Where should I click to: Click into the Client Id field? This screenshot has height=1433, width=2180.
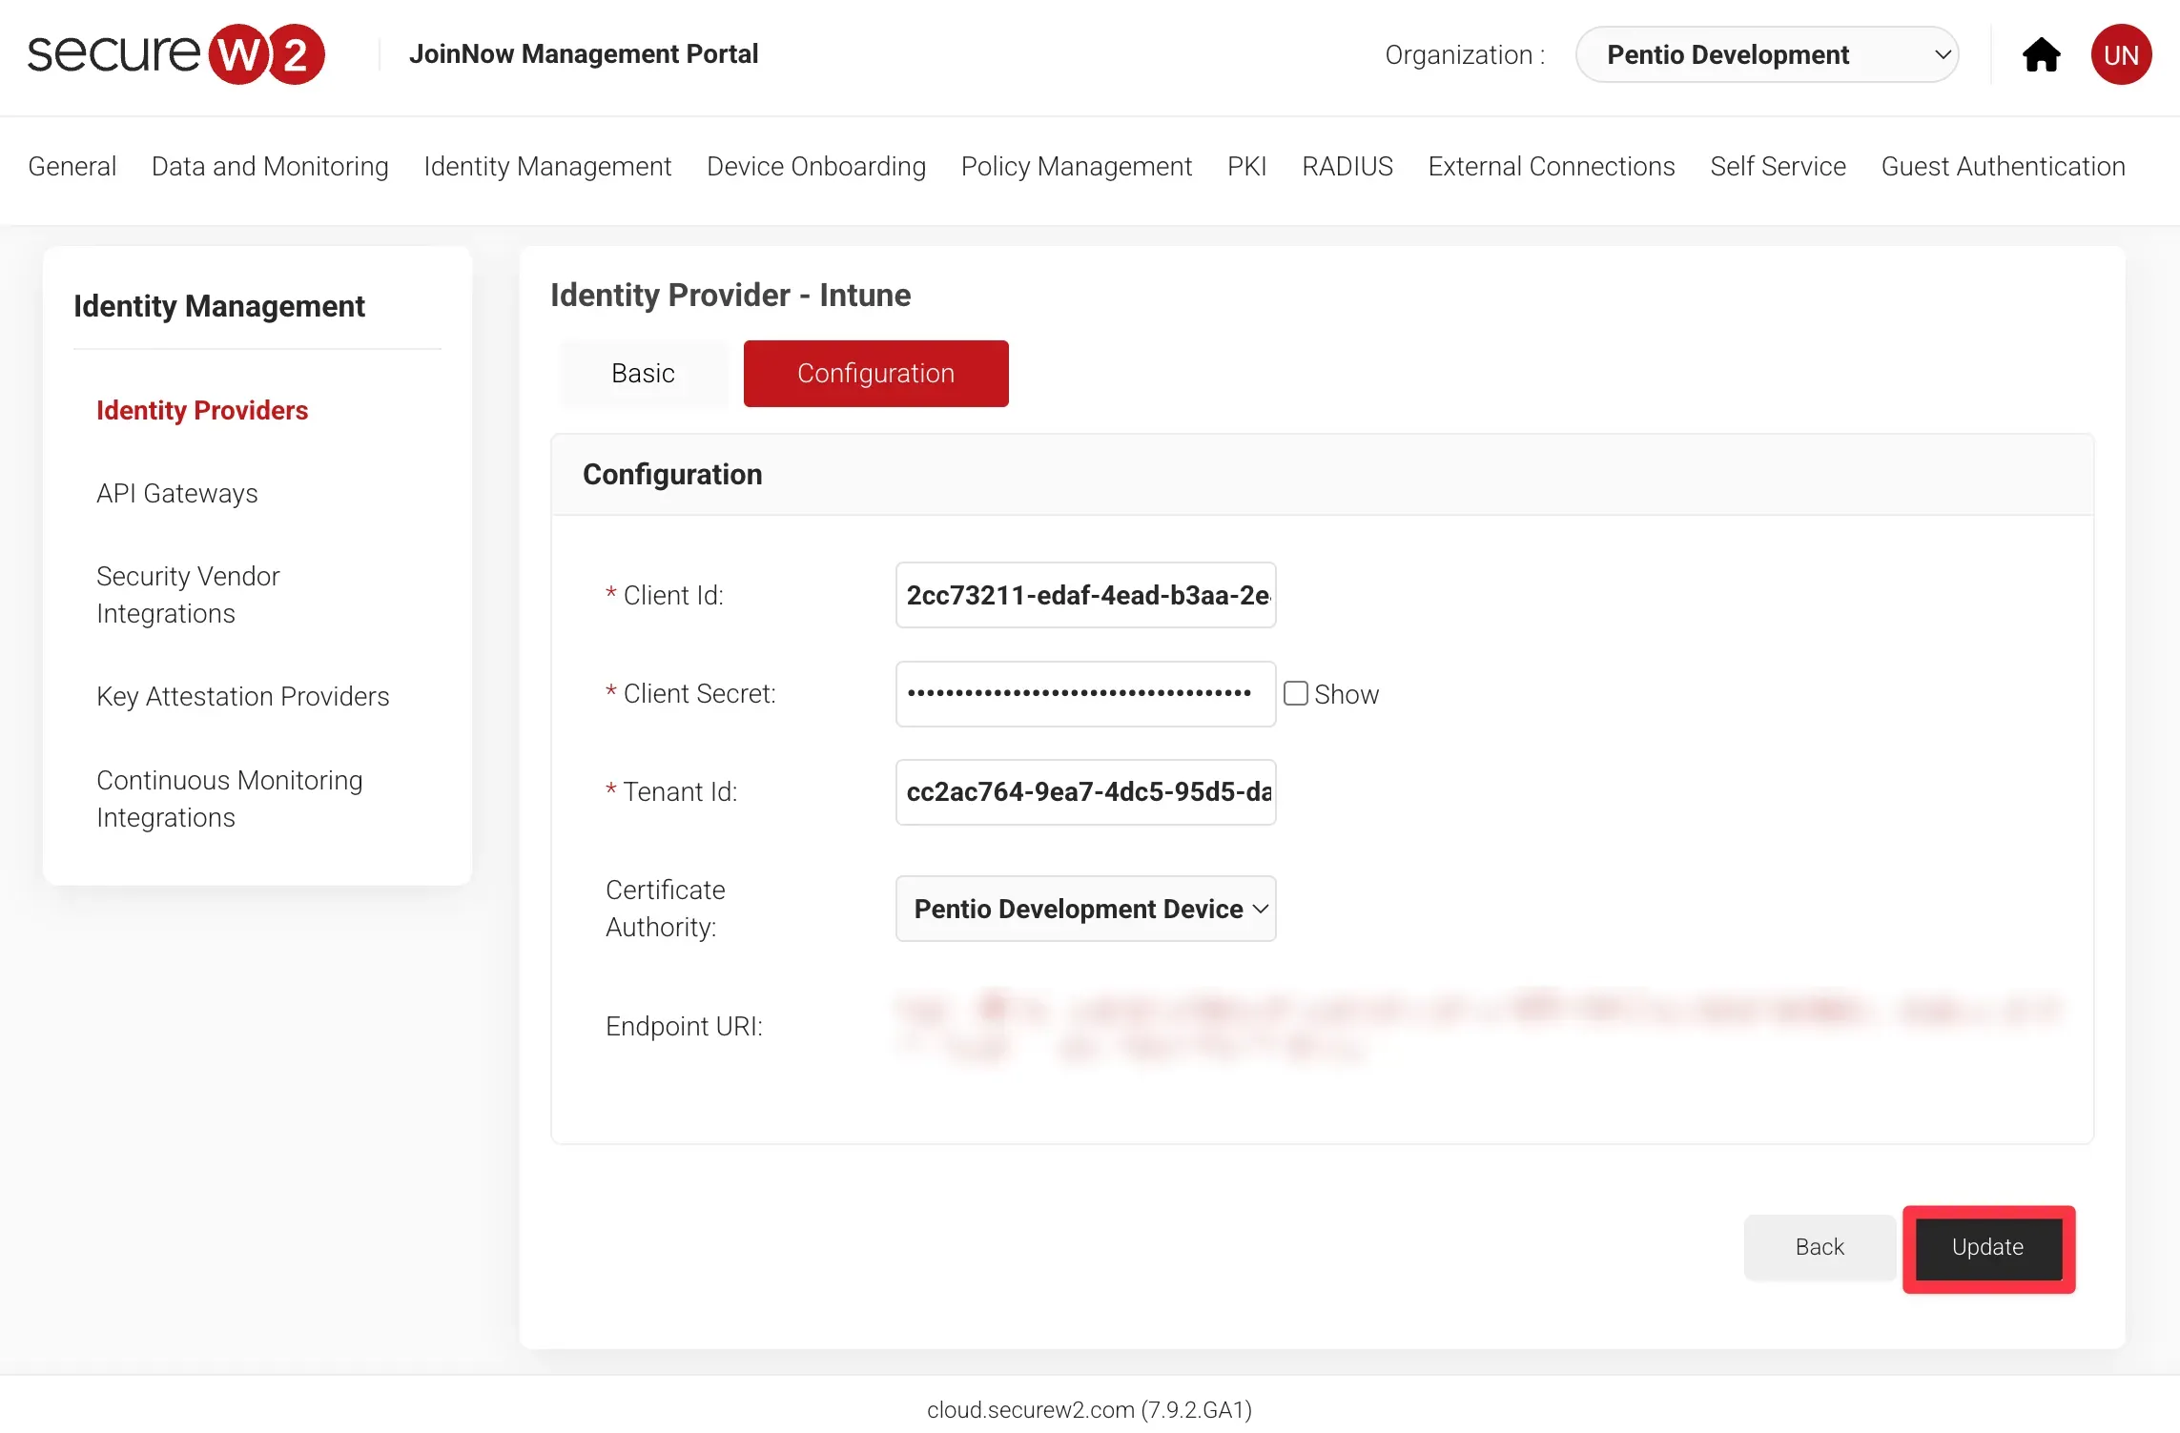pos(1085,596)
